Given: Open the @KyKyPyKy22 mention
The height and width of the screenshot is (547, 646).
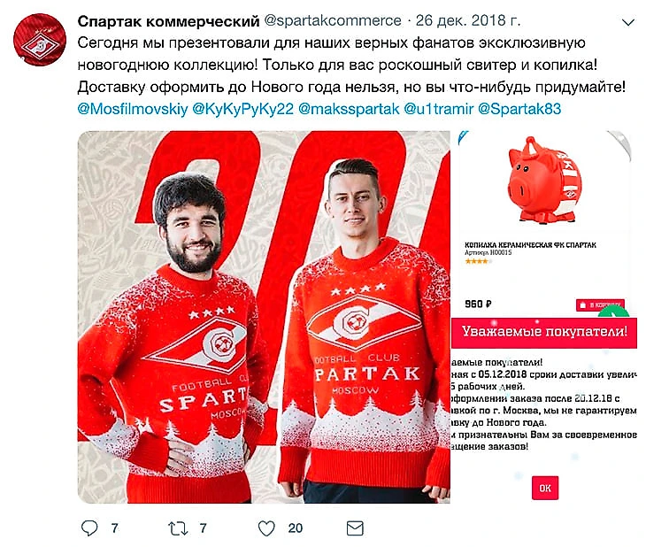Looking at the screenshot, I should [x=243, y=109].
